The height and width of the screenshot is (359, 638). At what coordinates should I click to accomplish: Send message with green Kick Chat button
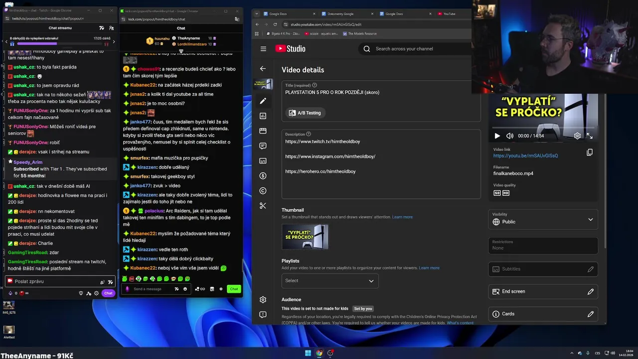pyautogui.click(x=234, y=289)
